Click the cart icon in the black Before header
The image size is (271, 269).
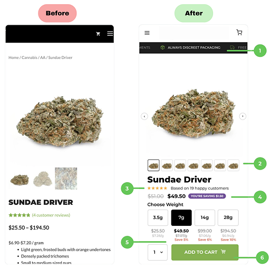[98, 34]
